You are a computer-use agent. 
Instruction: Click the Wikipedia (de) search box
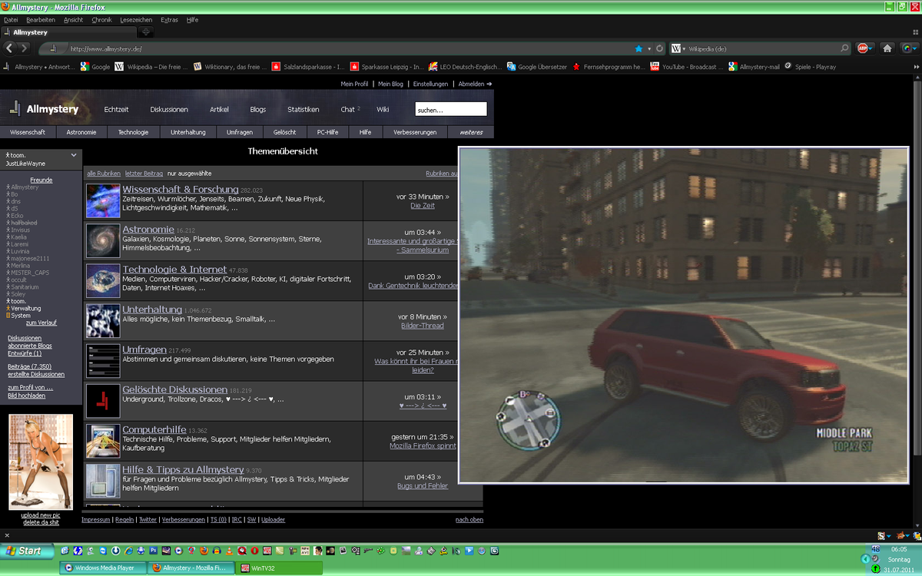click(761, 48)
